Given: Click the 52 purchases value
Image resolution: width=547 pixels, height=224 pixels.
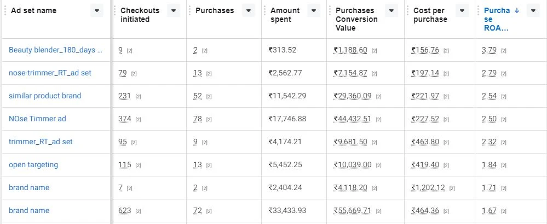Looking at the screenshot, I should 198,96.
